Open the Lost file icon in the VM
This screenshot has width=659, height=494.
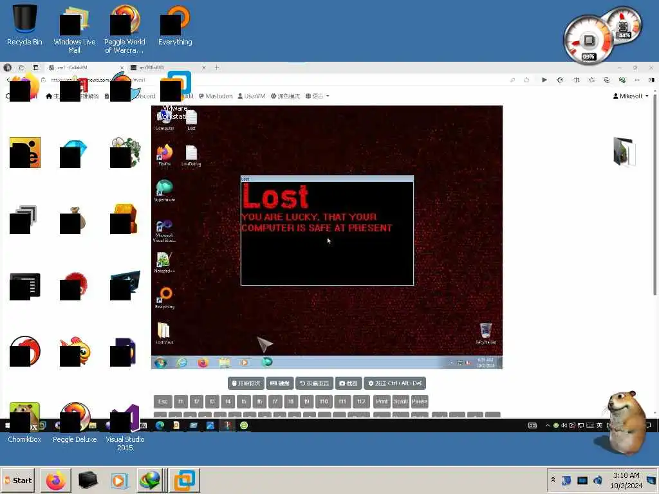coord(191,120)
